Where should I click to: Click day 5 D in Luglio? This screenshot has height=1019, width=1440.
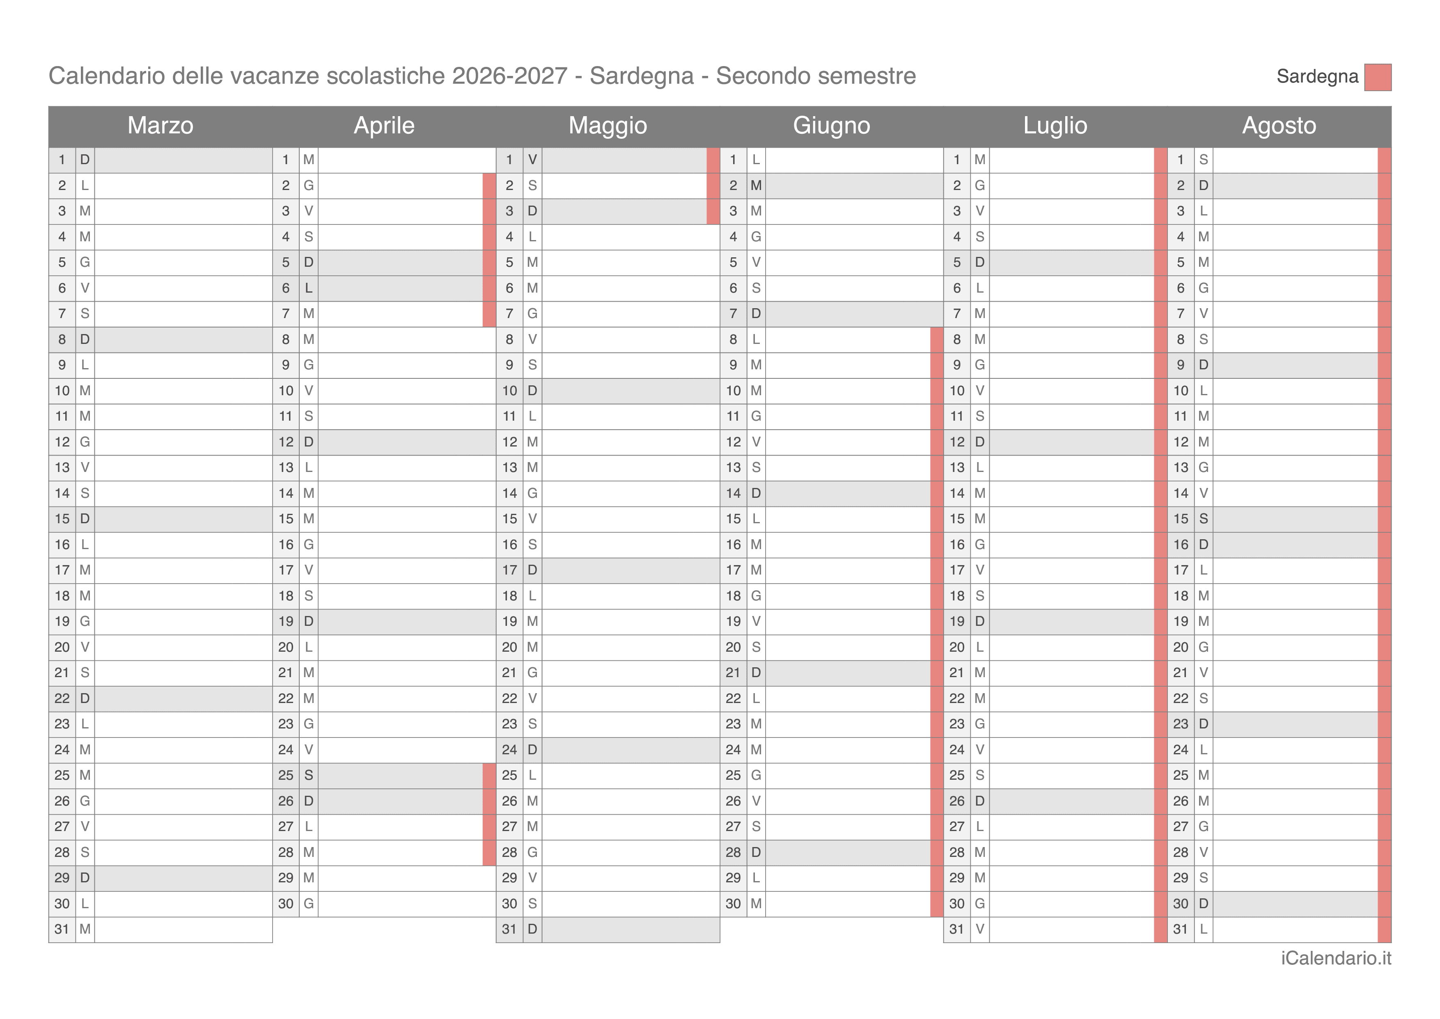[x=1055, y=262]
